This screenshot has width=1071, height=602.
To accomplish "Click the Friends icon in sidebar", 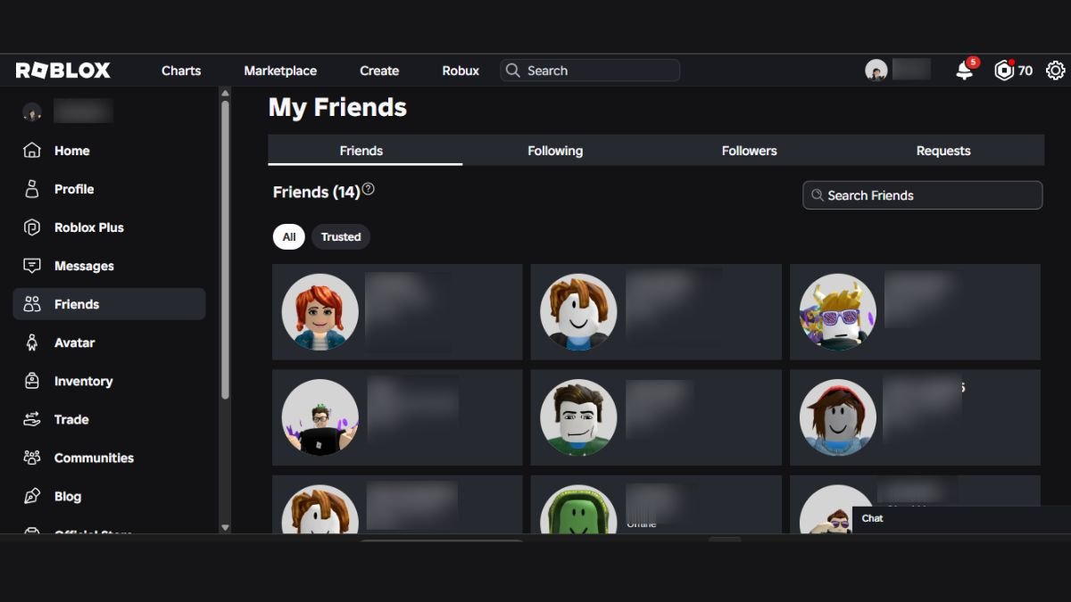I will point(32,304).
